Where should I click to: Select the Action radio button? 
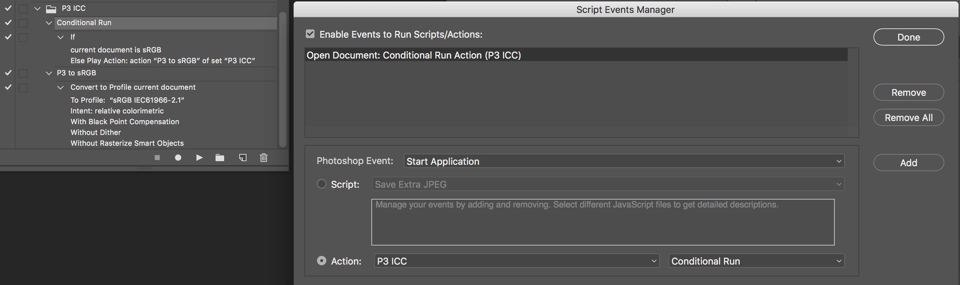(321, 261)
